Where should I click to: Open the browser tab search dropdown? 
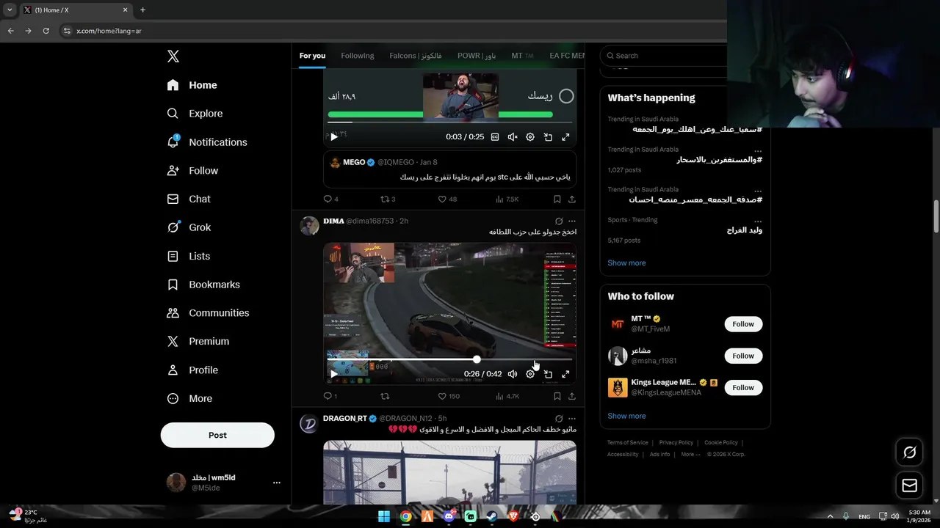click(x=10, y=10)
